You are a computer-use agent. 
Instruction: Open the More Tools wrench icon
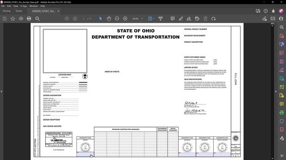[x=282, y=138]
